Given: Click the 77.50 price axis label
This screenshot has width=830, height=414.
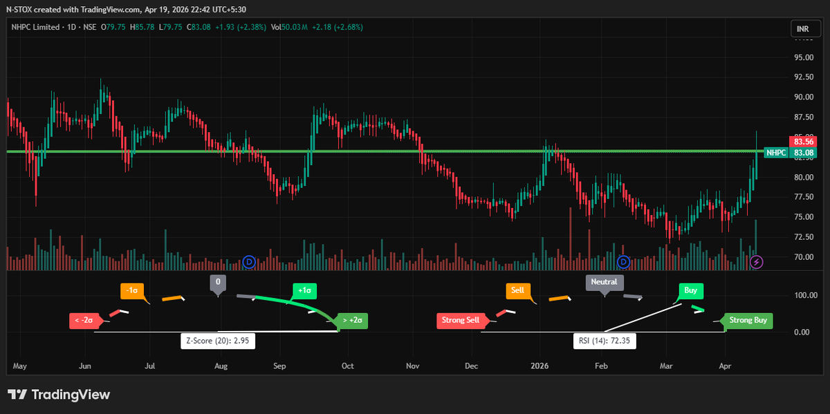Looking at the screenshot, I should click(802, 197).
